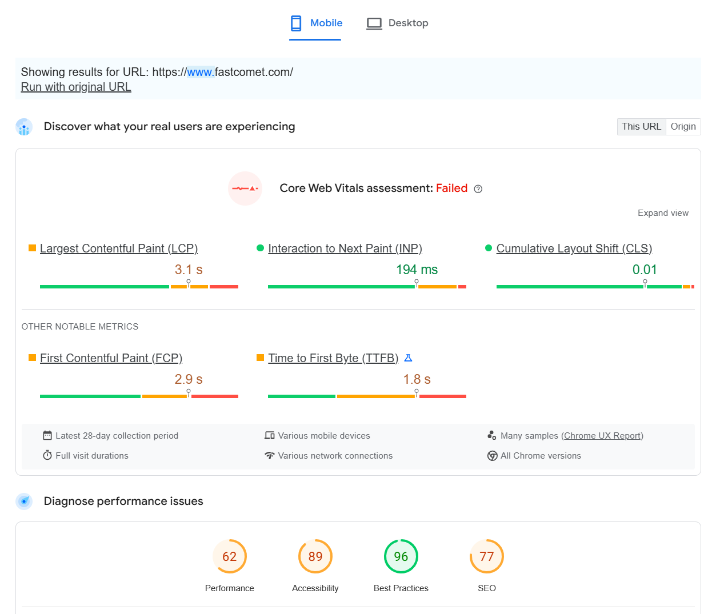
Task: Switch to the Desktop tab
Action: click(397, 23)
